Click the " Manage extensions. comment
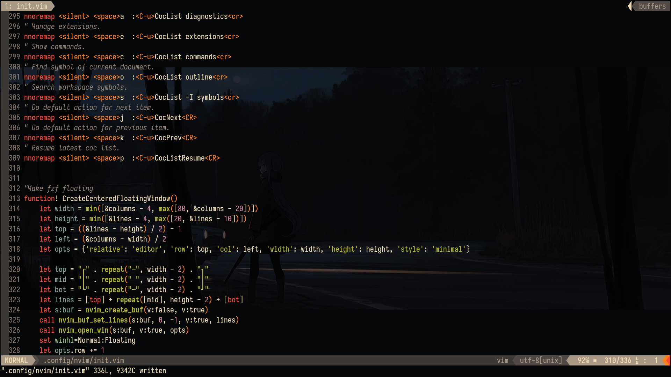The image size is (671, 377). (62, 27)
